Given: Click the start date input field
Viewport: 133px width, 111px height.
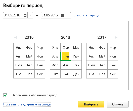Looking at the screenshot, I should coord(13,15).
